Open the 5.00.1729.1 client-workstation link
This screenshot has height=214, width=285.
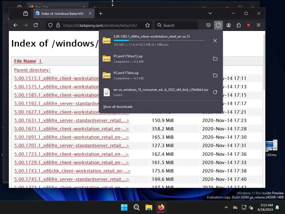[x=72, y=162]
